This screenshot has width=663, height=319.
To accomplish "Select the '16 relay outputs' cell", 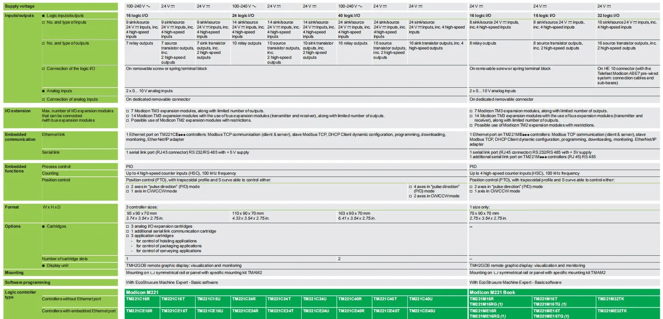I will pyautogui.click(x=353, y=44).
